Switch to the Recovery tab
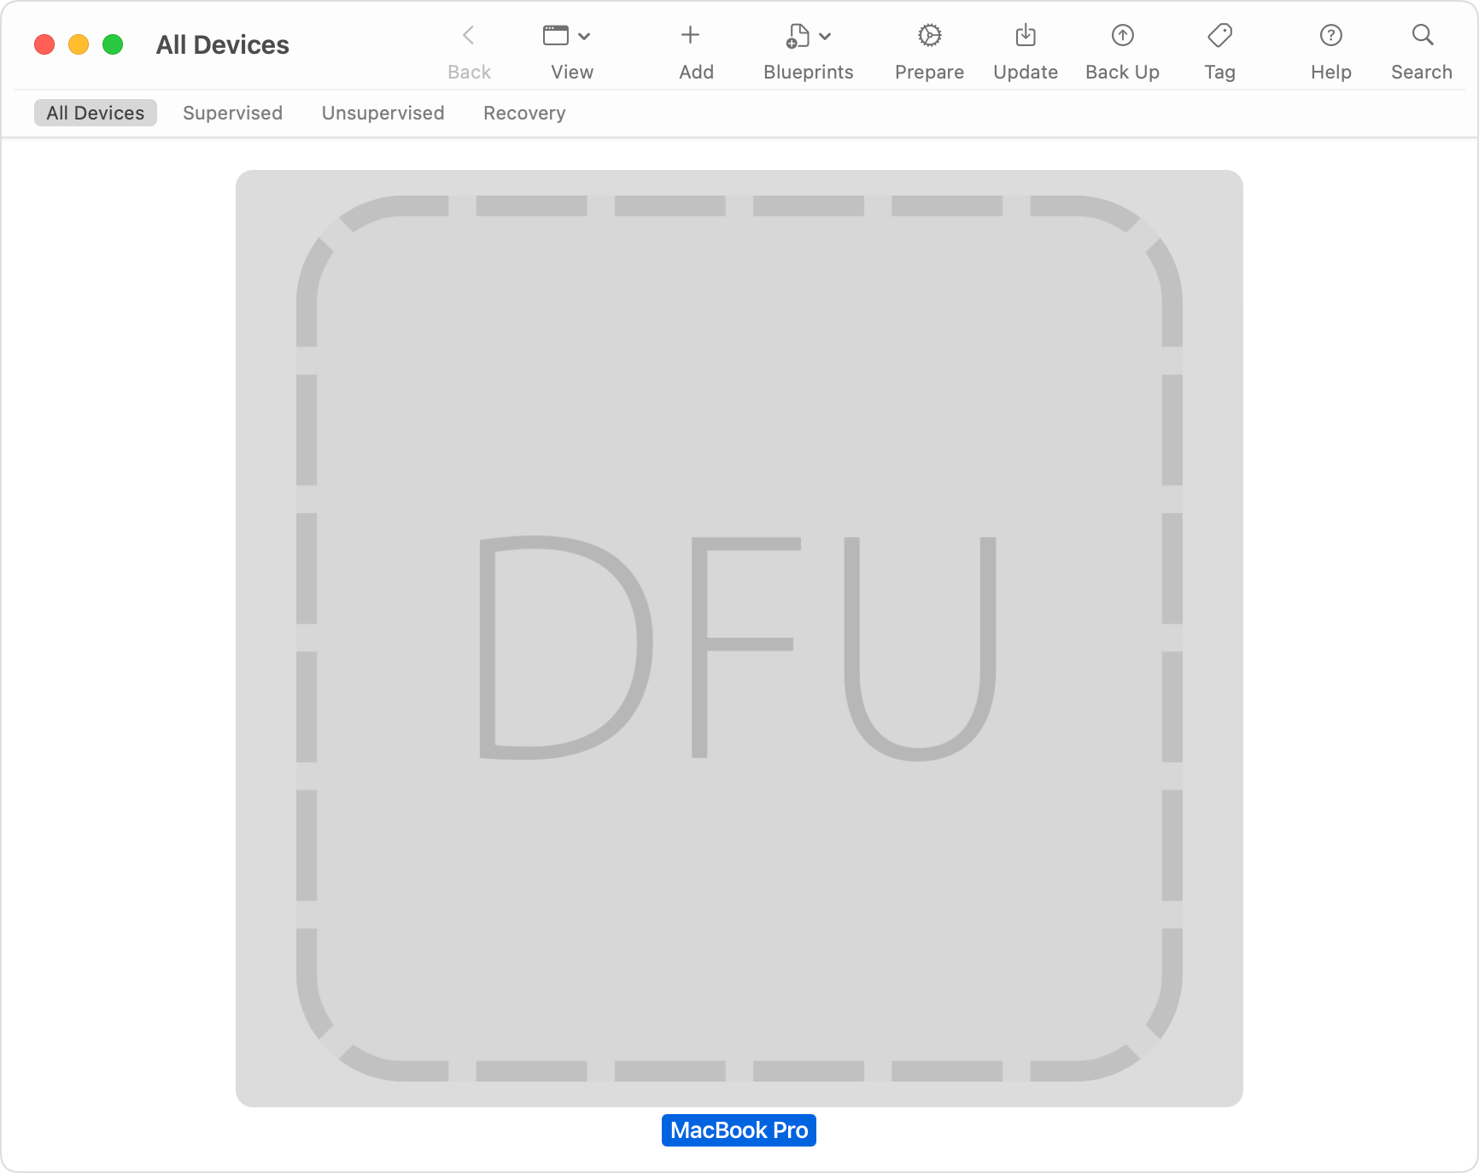The image size is (1479, 1173). tap(524, 113)
